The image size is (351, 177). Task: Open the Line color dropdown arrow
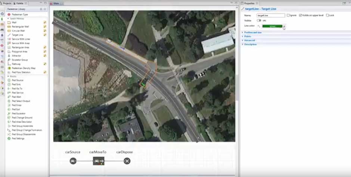tap(284, 26)
